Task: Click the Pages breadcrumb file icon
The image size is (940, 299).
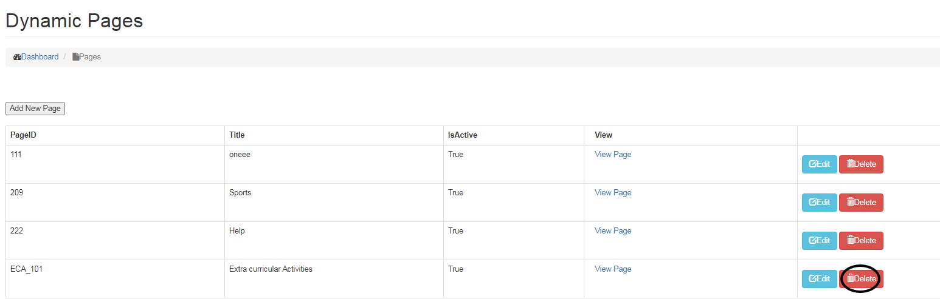Action: (x=75, y=57)
